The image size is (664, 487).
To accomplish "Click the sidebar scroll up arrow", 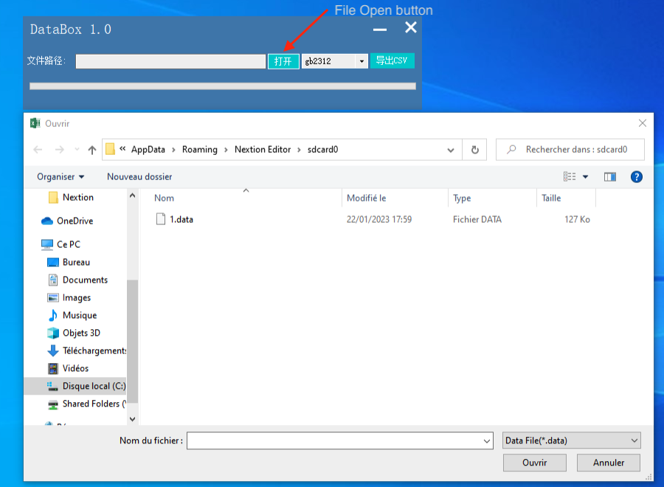I will [x=132, y=196].
